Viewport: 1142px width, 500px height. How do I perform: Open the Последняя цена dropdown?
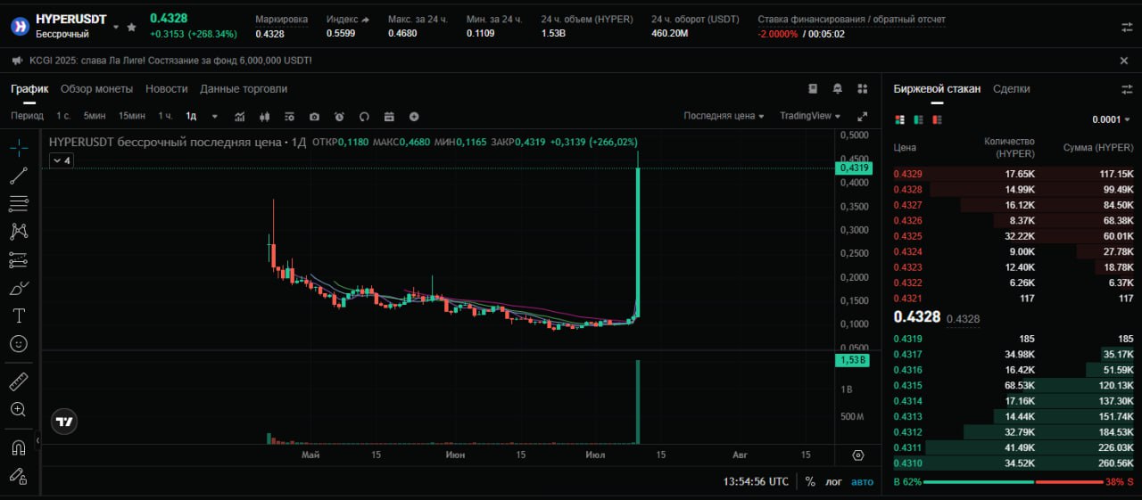click(724, 116)
